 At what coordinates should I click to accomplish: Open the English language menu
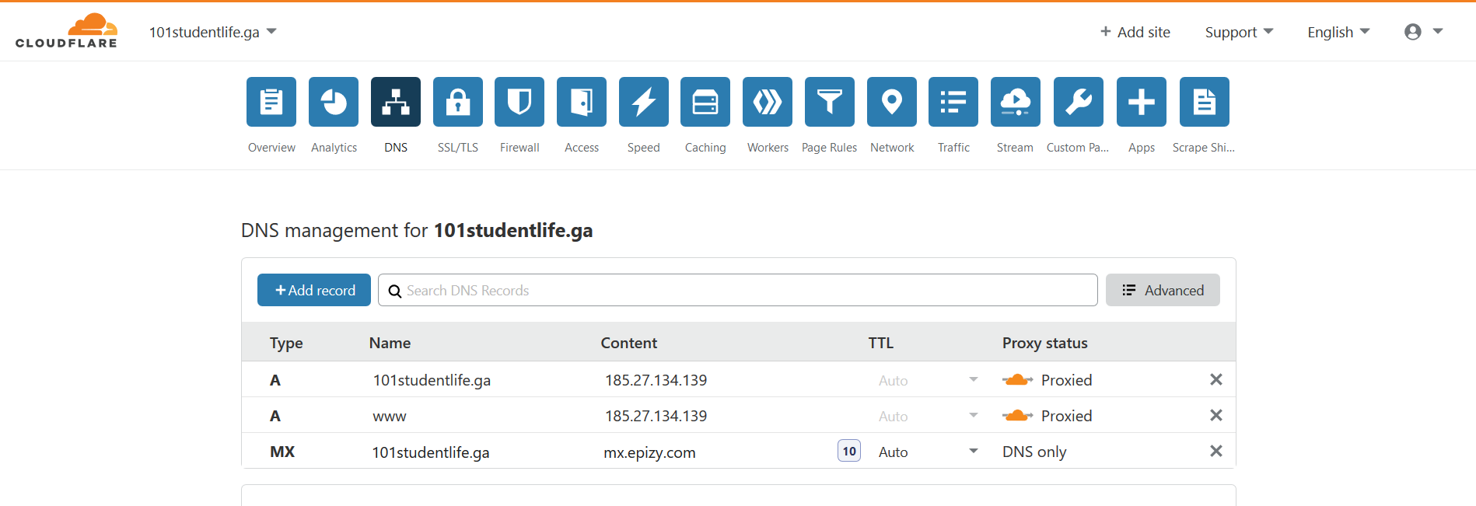tap(1338, 32)
